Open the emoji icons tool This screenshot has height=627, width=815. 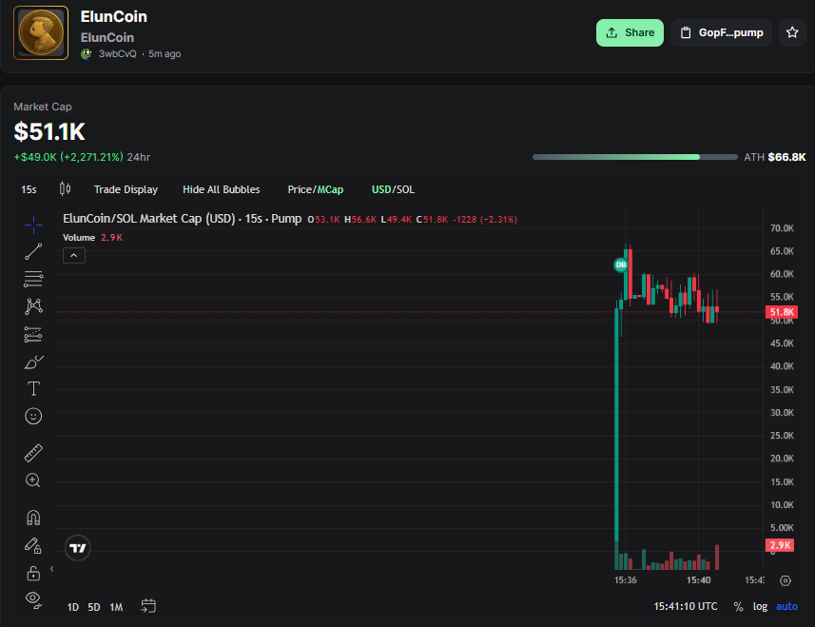pyautogui.click(x=33, y=416)
